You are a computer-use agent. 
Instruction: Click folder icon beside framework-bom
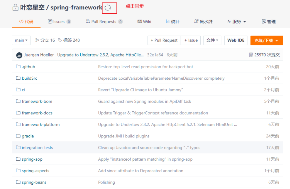click(18, 101)
